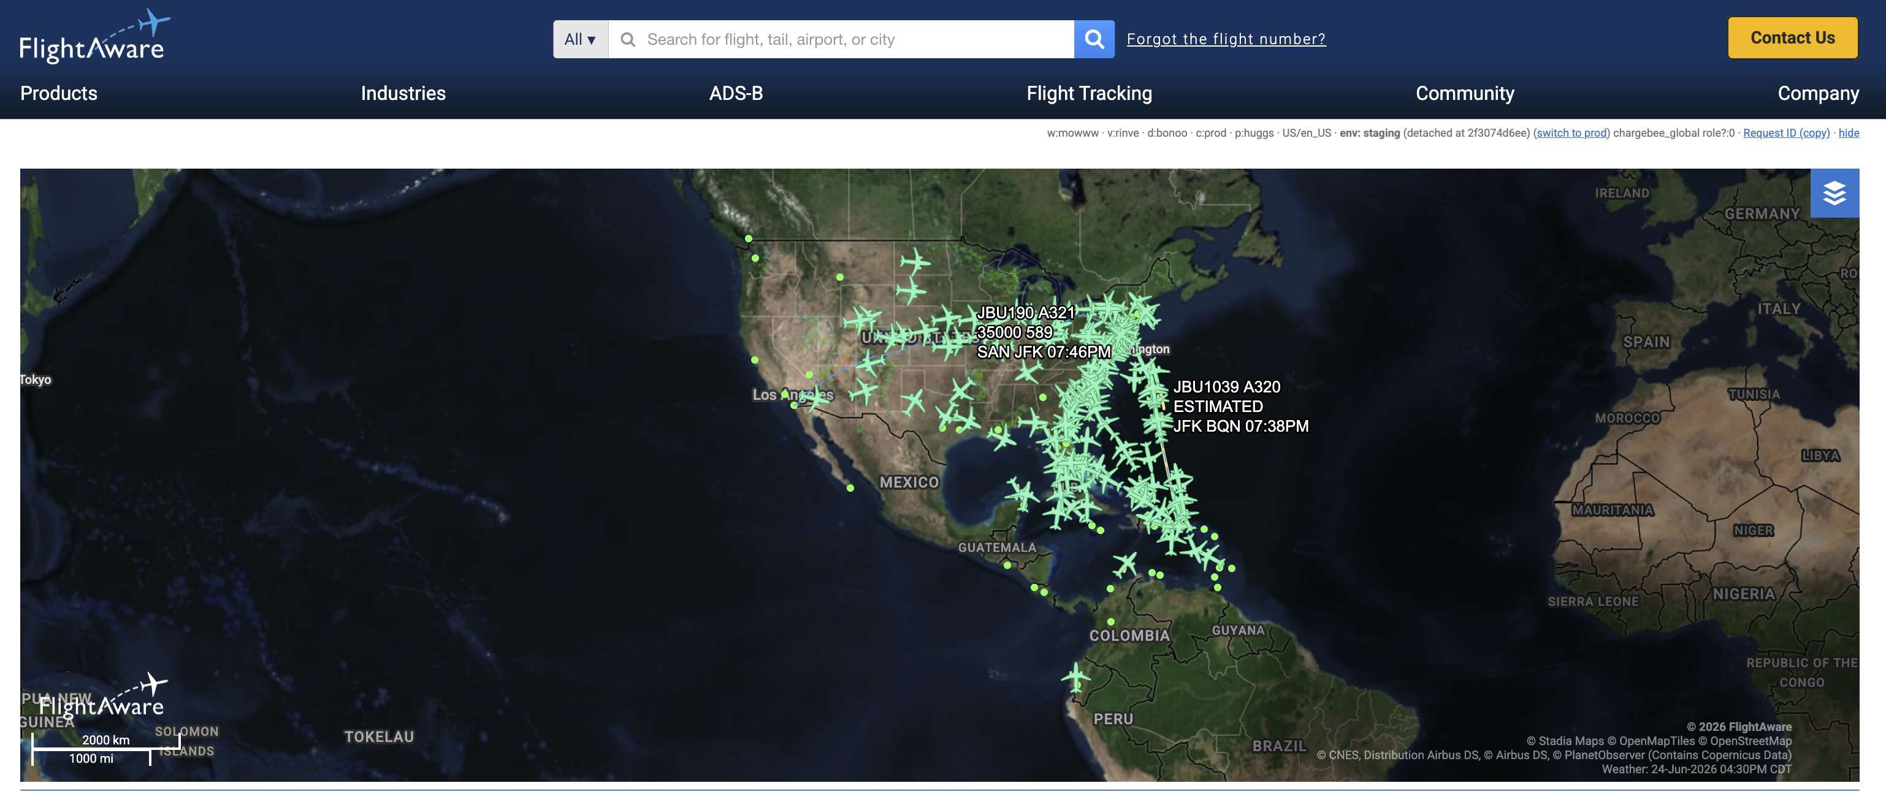
Task: Click the JFK BQN 07:38PM label
Action: (x=1240, y=426)
